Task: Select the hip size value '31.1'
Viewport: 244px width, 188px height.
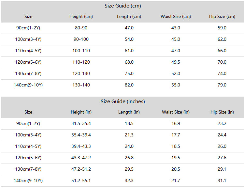Action: (222, 181)
